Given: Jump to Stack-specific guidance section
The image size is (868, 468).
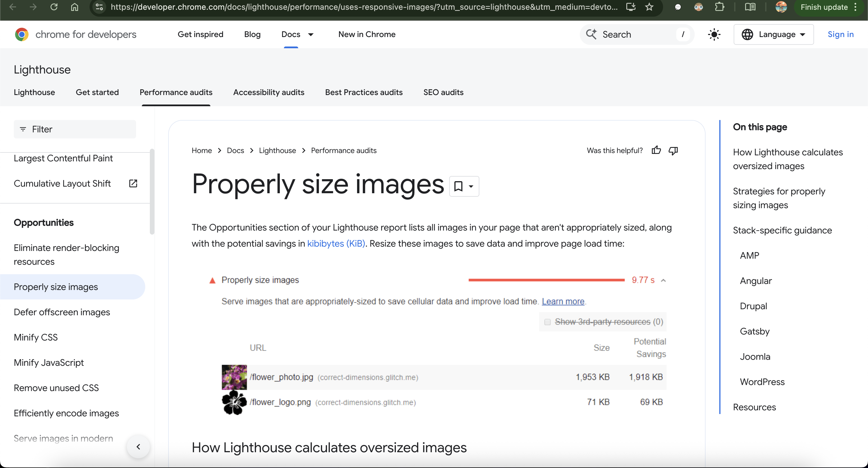Looking at the screenshot, I should 782,231.
